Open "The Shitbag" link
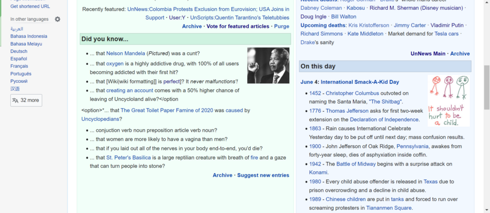The height and width of the screenshot is (213, 490). [385, 102]
